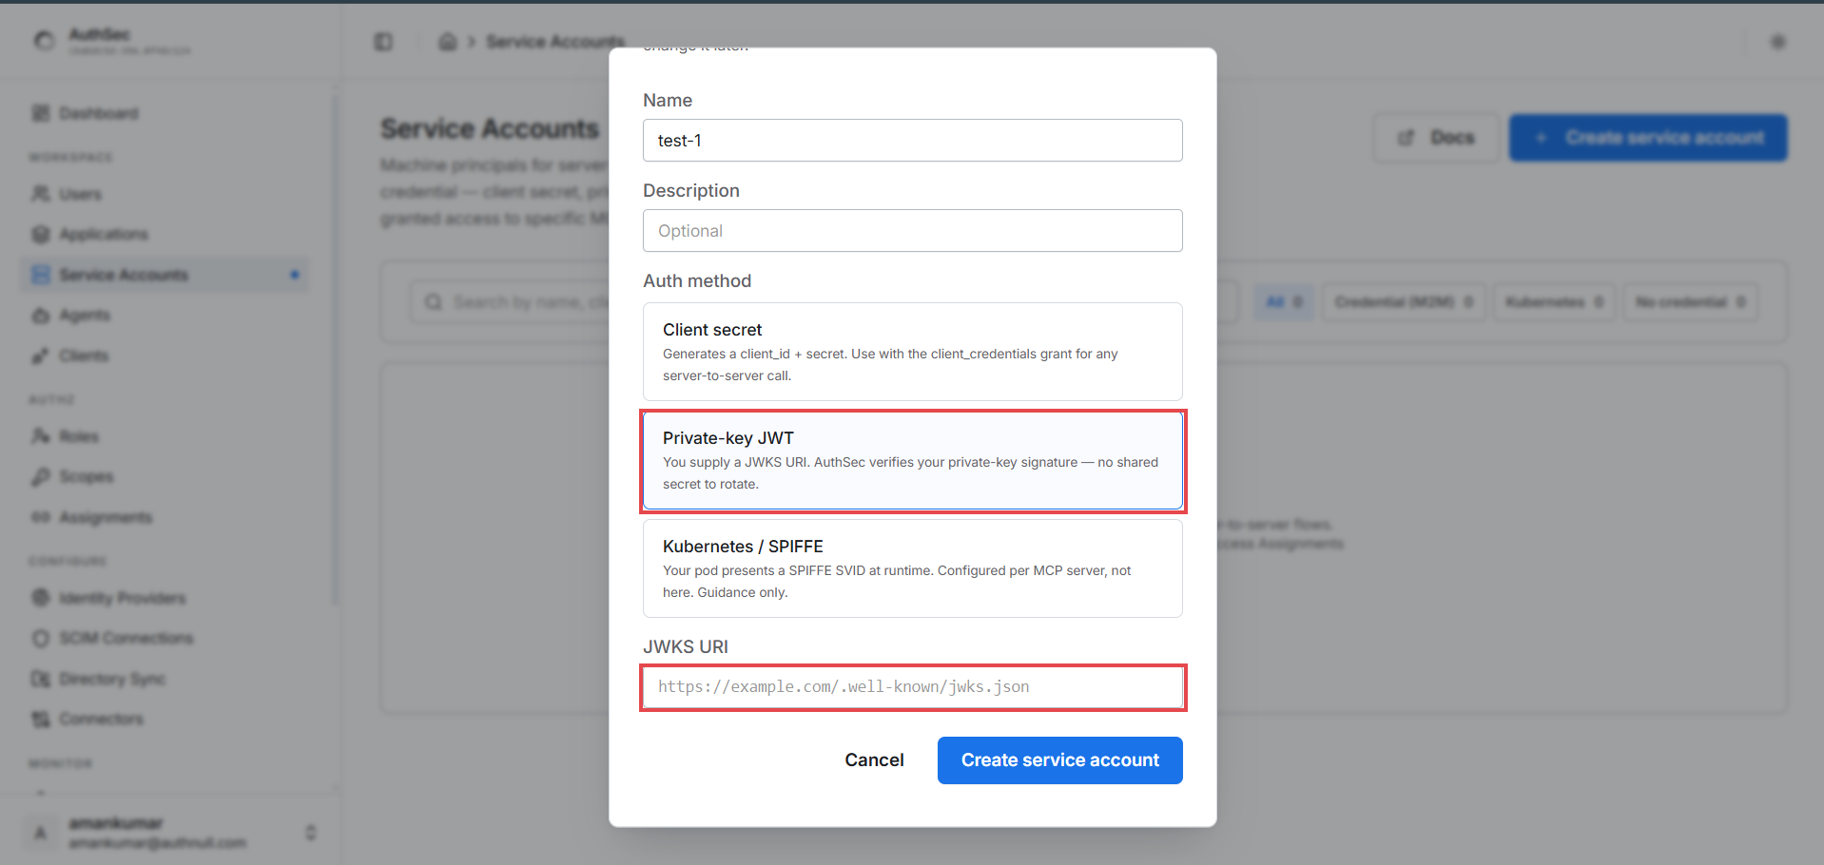Navigate to Roles in the sidebar

coord(165,436)
